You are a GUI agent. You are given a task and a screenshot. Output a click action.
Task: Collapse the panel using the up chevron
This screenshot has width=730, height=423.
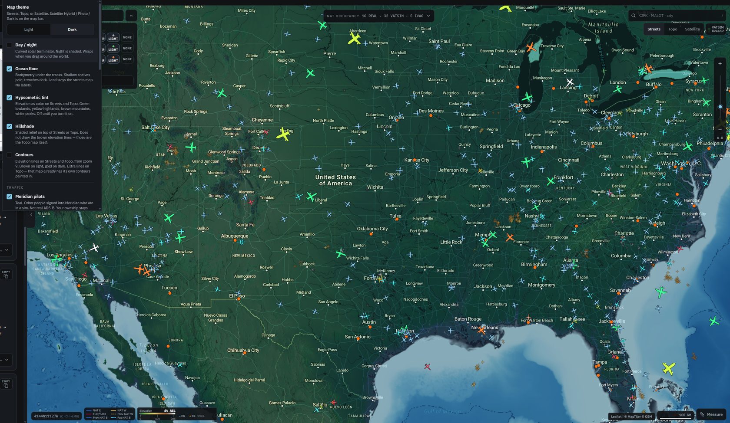[131, 16]
